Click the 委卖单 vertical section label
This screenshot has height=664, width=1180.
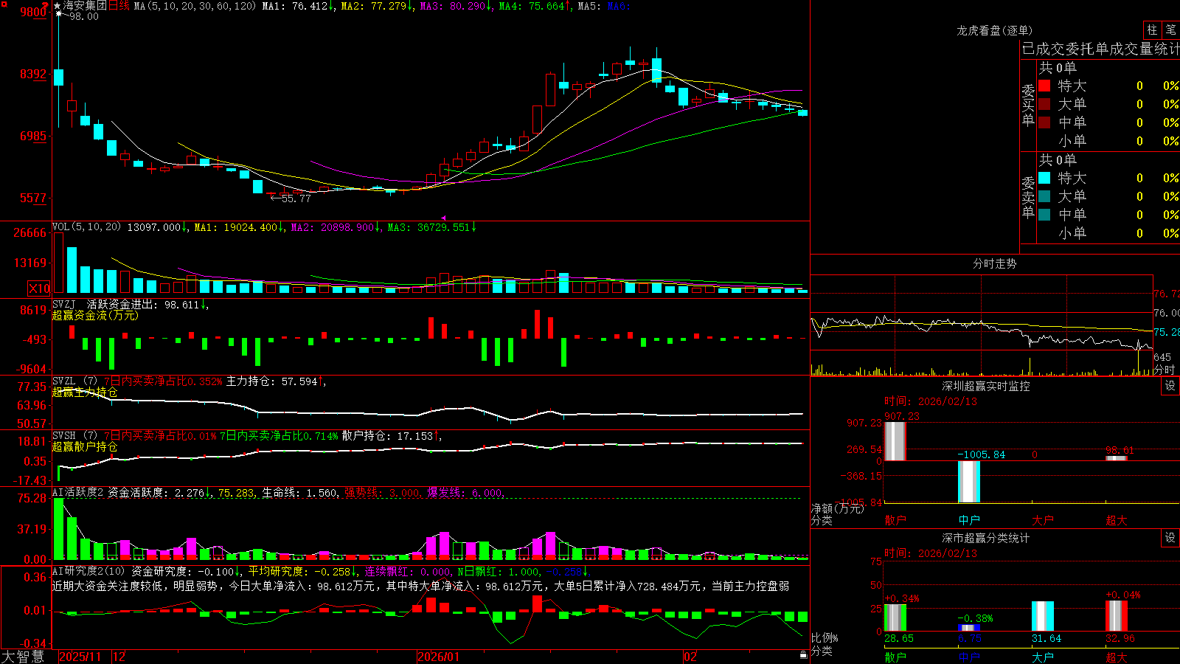pos(1028,198)
